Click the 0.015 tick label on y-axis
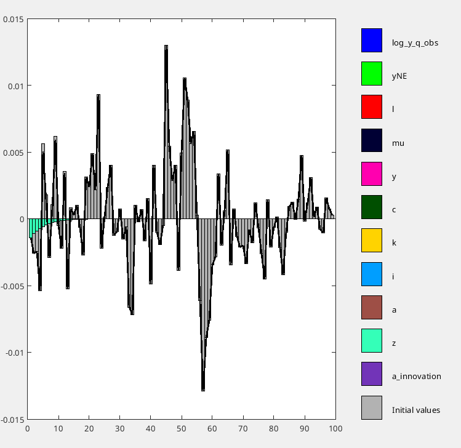 (x=14, y=19)
